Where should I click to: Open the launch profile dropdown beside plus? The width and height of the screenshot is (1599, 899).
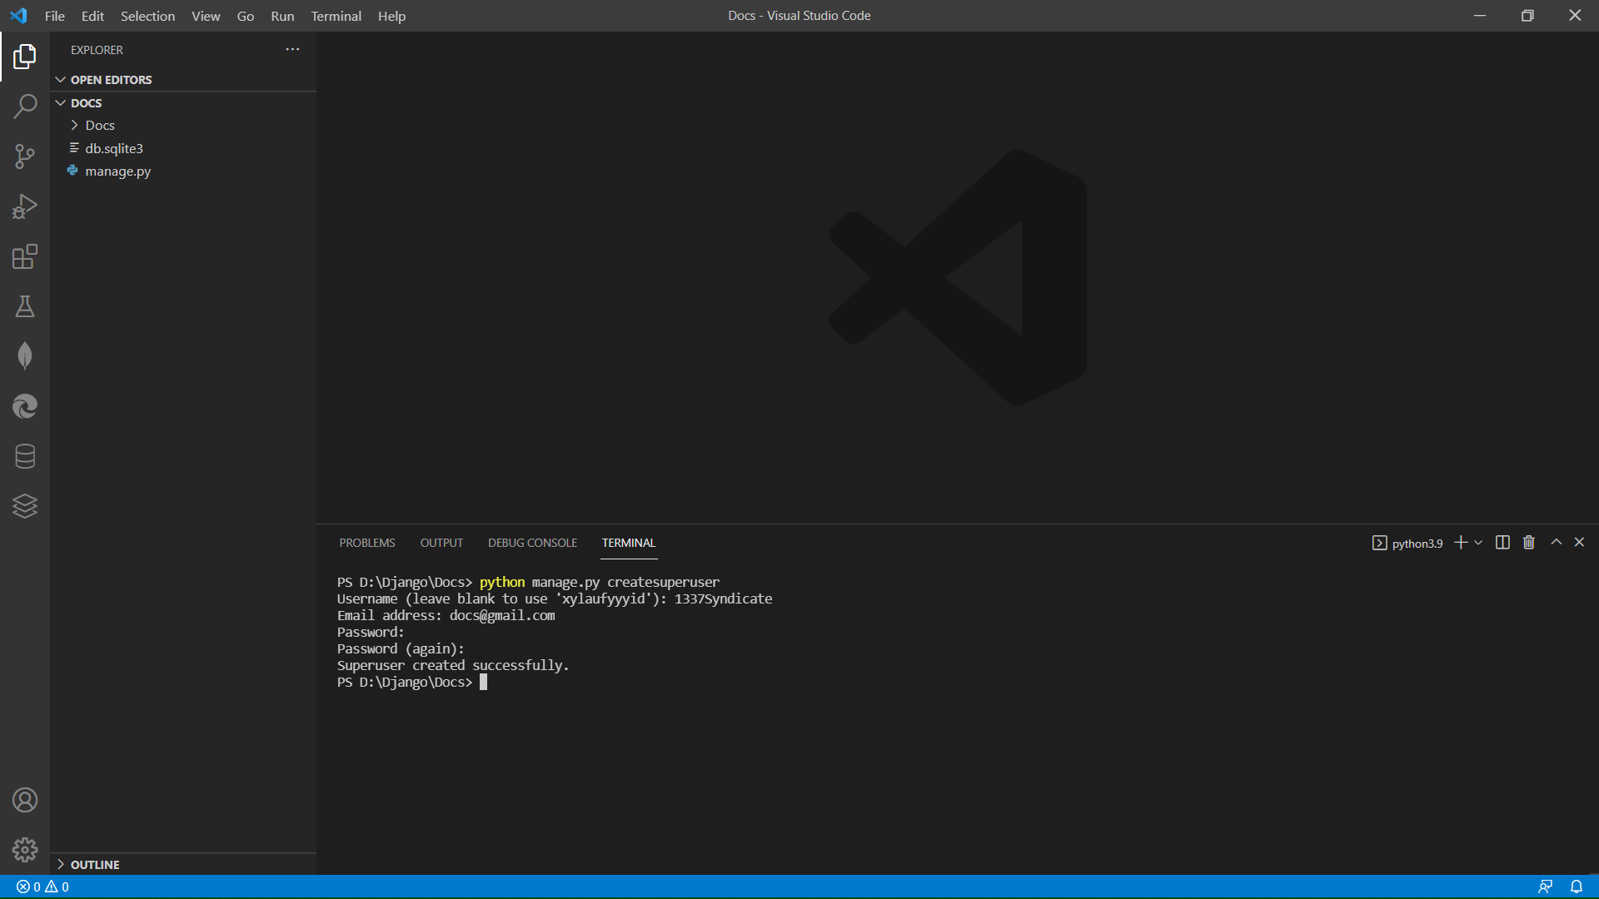(x=1478, y=543)
